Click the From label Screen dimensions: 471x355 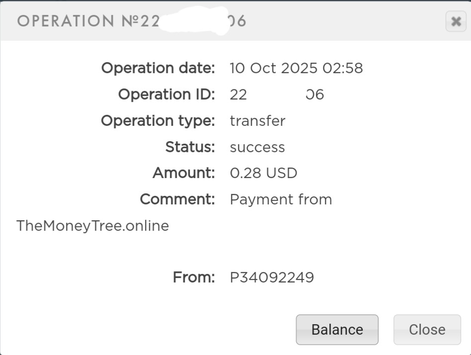point(194,277)
